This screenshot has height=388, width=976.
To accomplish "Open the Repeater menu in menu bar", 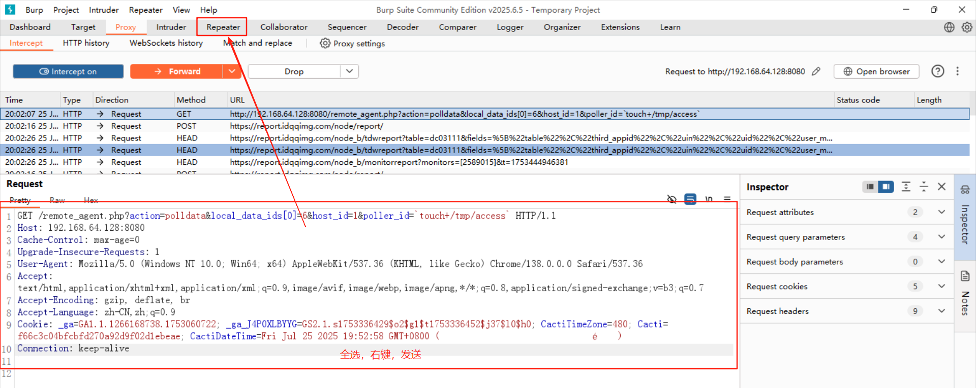I will coord(145,10).
